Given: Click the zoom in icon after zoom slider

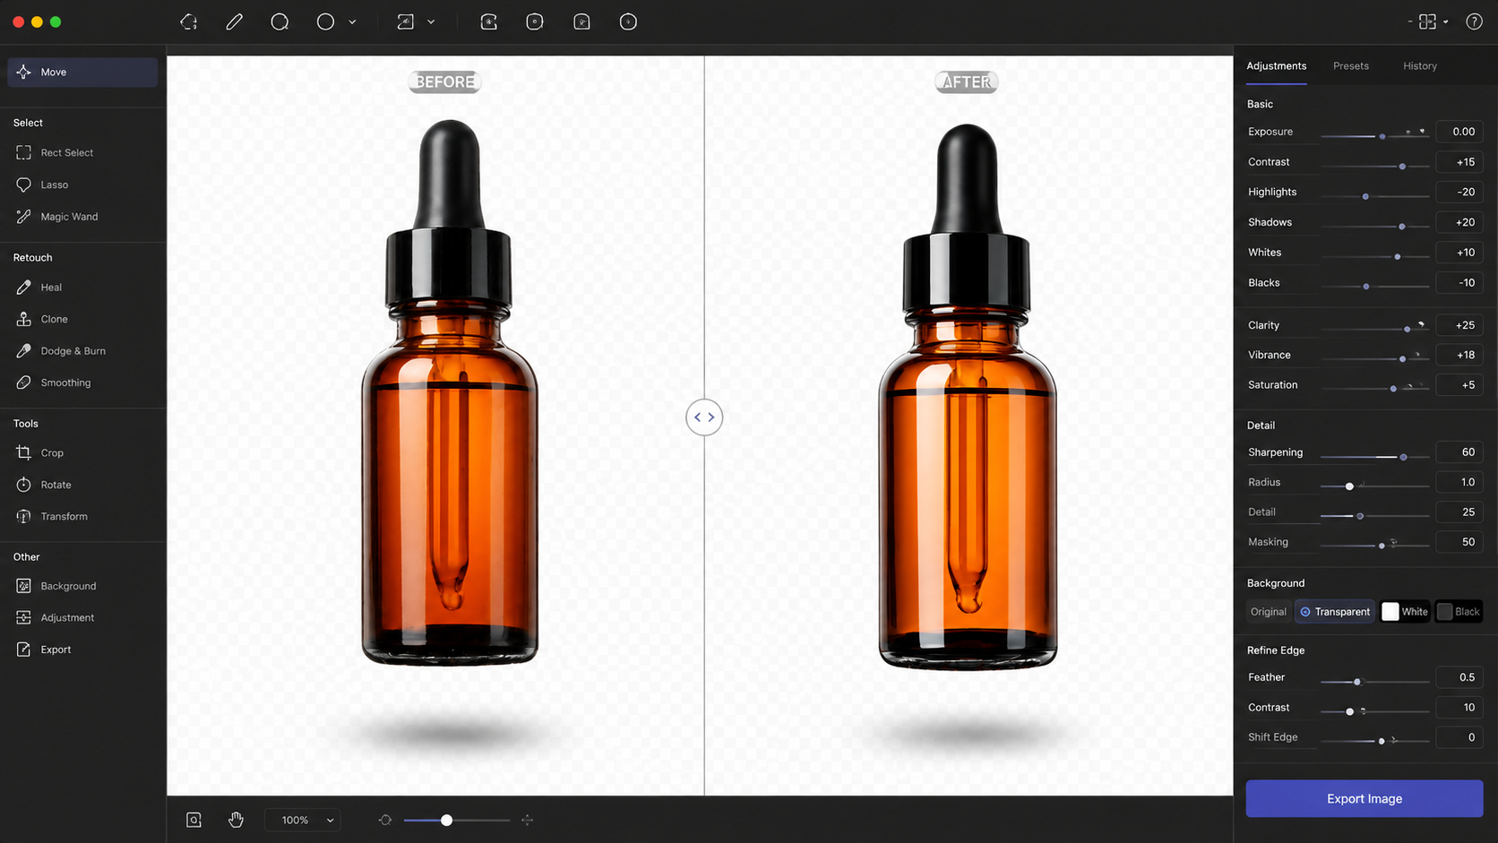Looking at the screenshot, I should (528, 820).
